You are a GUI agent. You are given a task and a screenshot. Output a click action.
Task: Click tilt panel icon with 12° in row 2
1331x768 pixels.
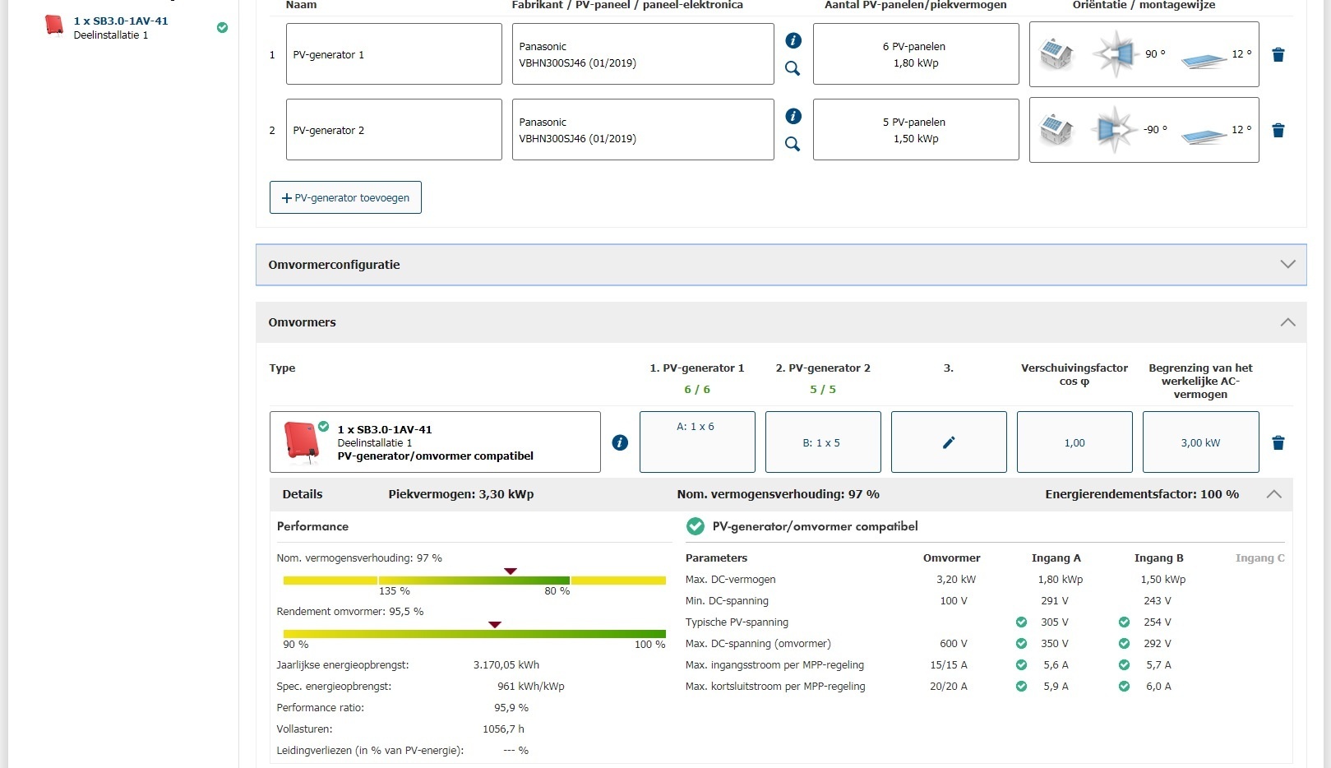point(1204,135)
